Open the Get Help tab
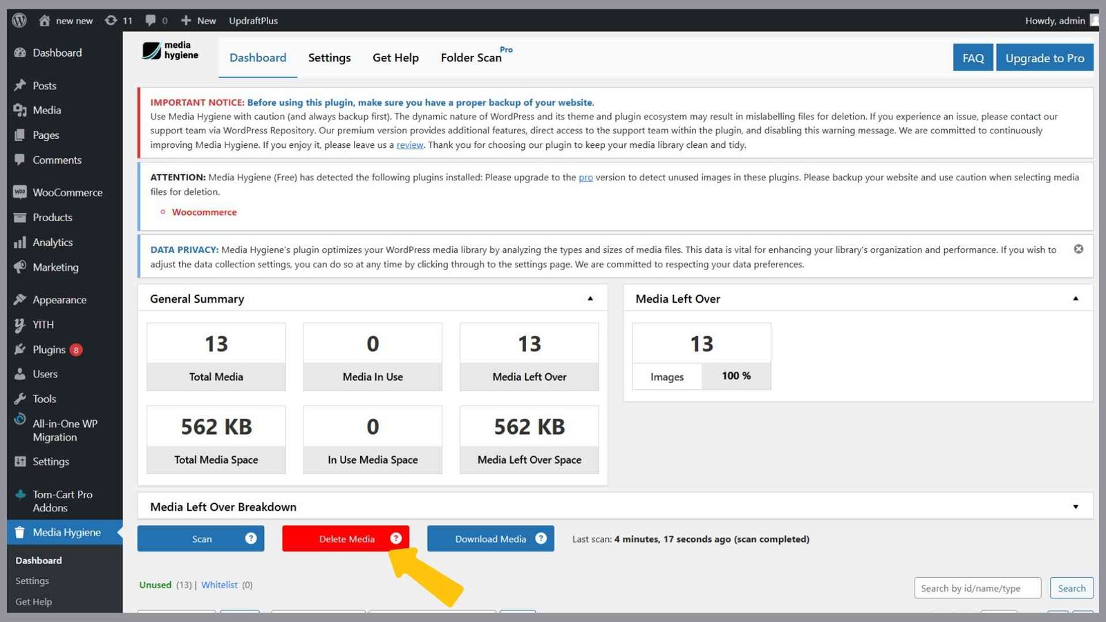 tap(395, 57)
